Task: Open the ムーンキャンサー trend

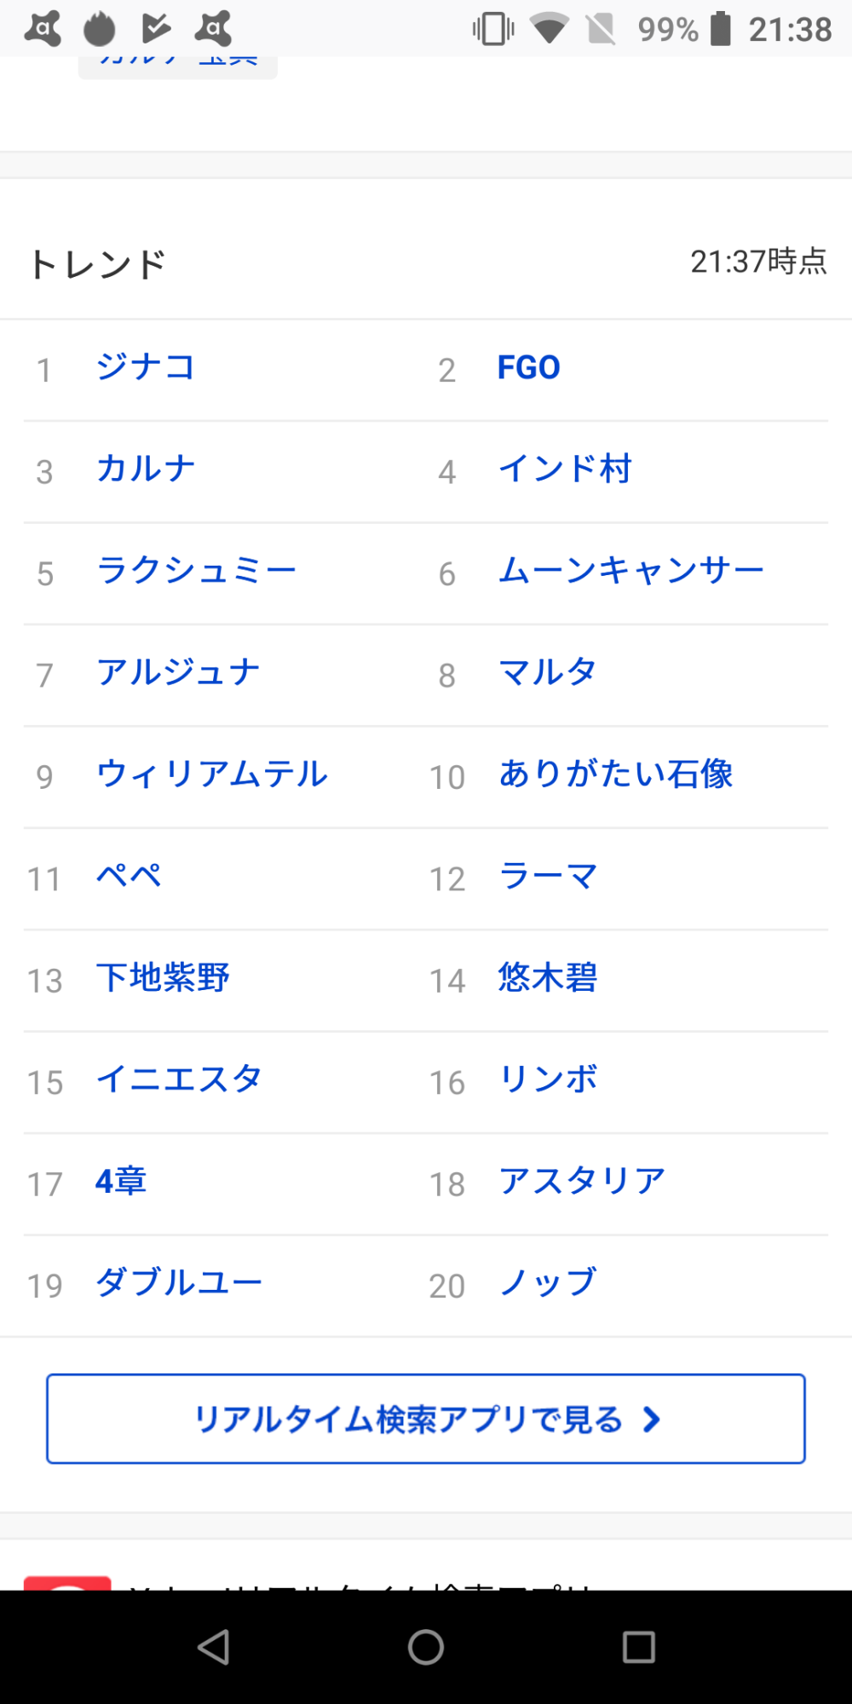Action: point(631,571)
